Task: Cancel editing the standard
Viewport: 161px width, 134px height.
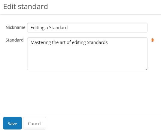Action: pyautogui.click(x=35, y=123)
